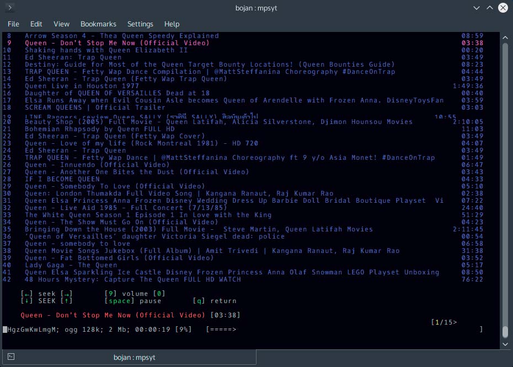This screenshot has width=513, height=367.
Task: Click the playback progress bar '[=====>'
Action: (221, 330)
